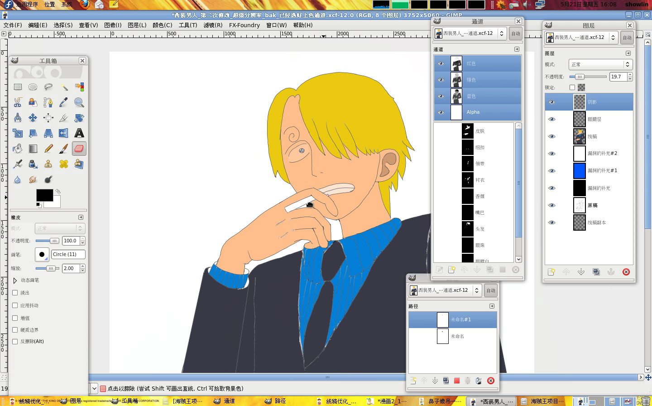Open the 窗口(W) menu

tap(277, 25)
